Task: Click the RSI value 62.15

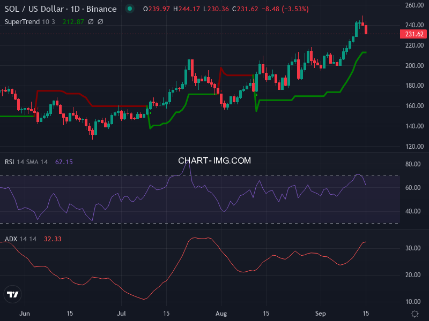Action: click(64, 162)
